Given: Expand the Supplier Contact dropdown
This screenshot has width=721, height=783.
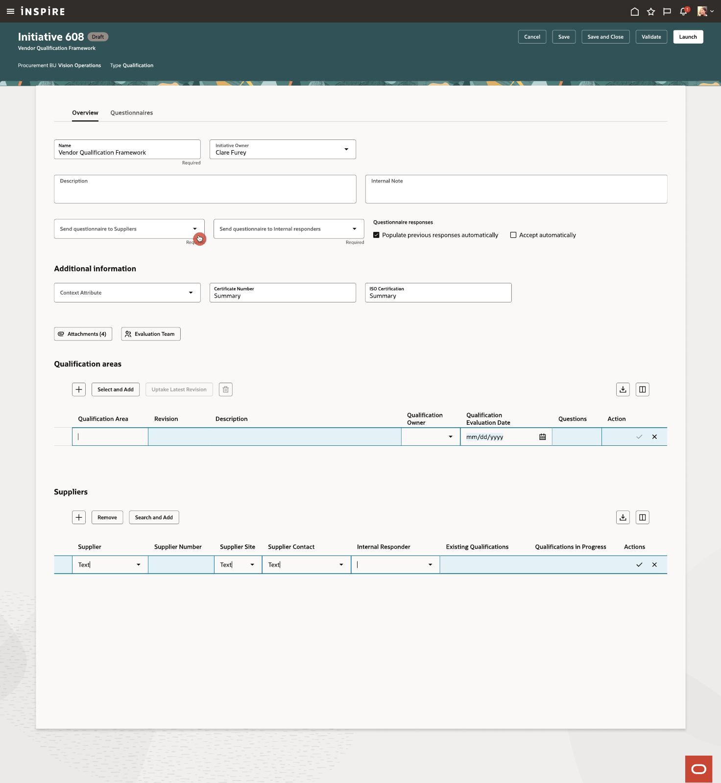Looking at the screenshot, I should [x=341, y=565].
